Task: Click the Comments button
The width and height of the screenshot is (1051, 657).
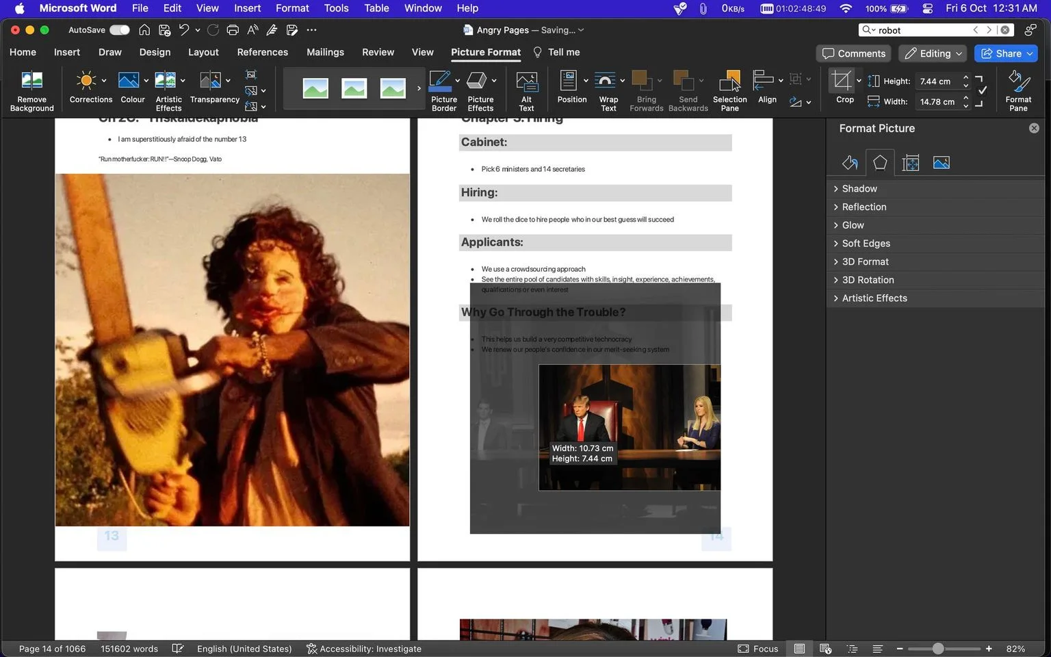Action: [853, 53]
